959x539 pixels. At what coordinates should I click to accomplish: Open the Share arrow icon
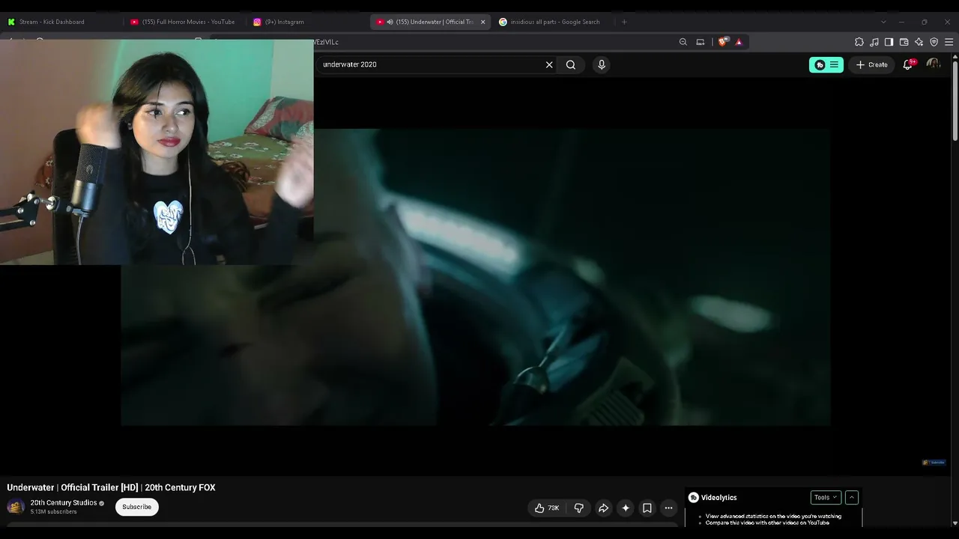(603, 508)
